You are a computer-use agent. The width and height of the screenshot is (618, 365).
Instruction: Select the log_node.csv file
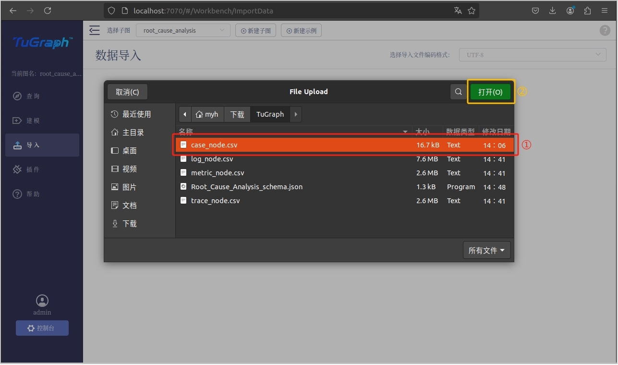click(212, 159)
